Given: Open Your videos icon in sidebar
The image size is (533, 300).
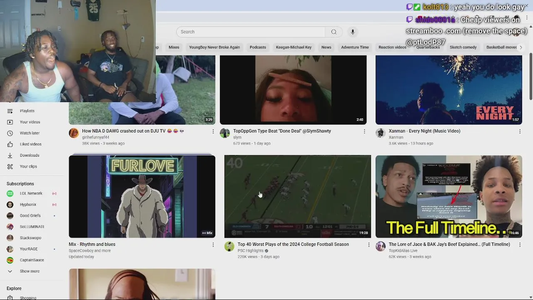Looking at the screenshot, I should click(x=10, y=122).
